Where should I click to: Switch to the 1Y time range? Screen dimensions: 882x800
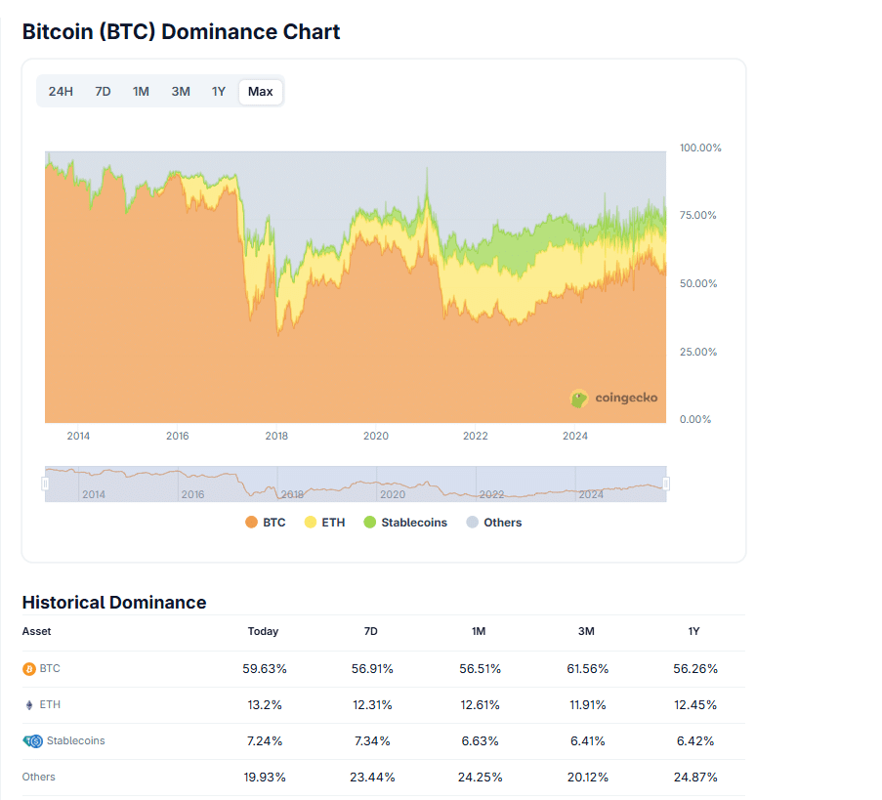[x=219, y=91]
